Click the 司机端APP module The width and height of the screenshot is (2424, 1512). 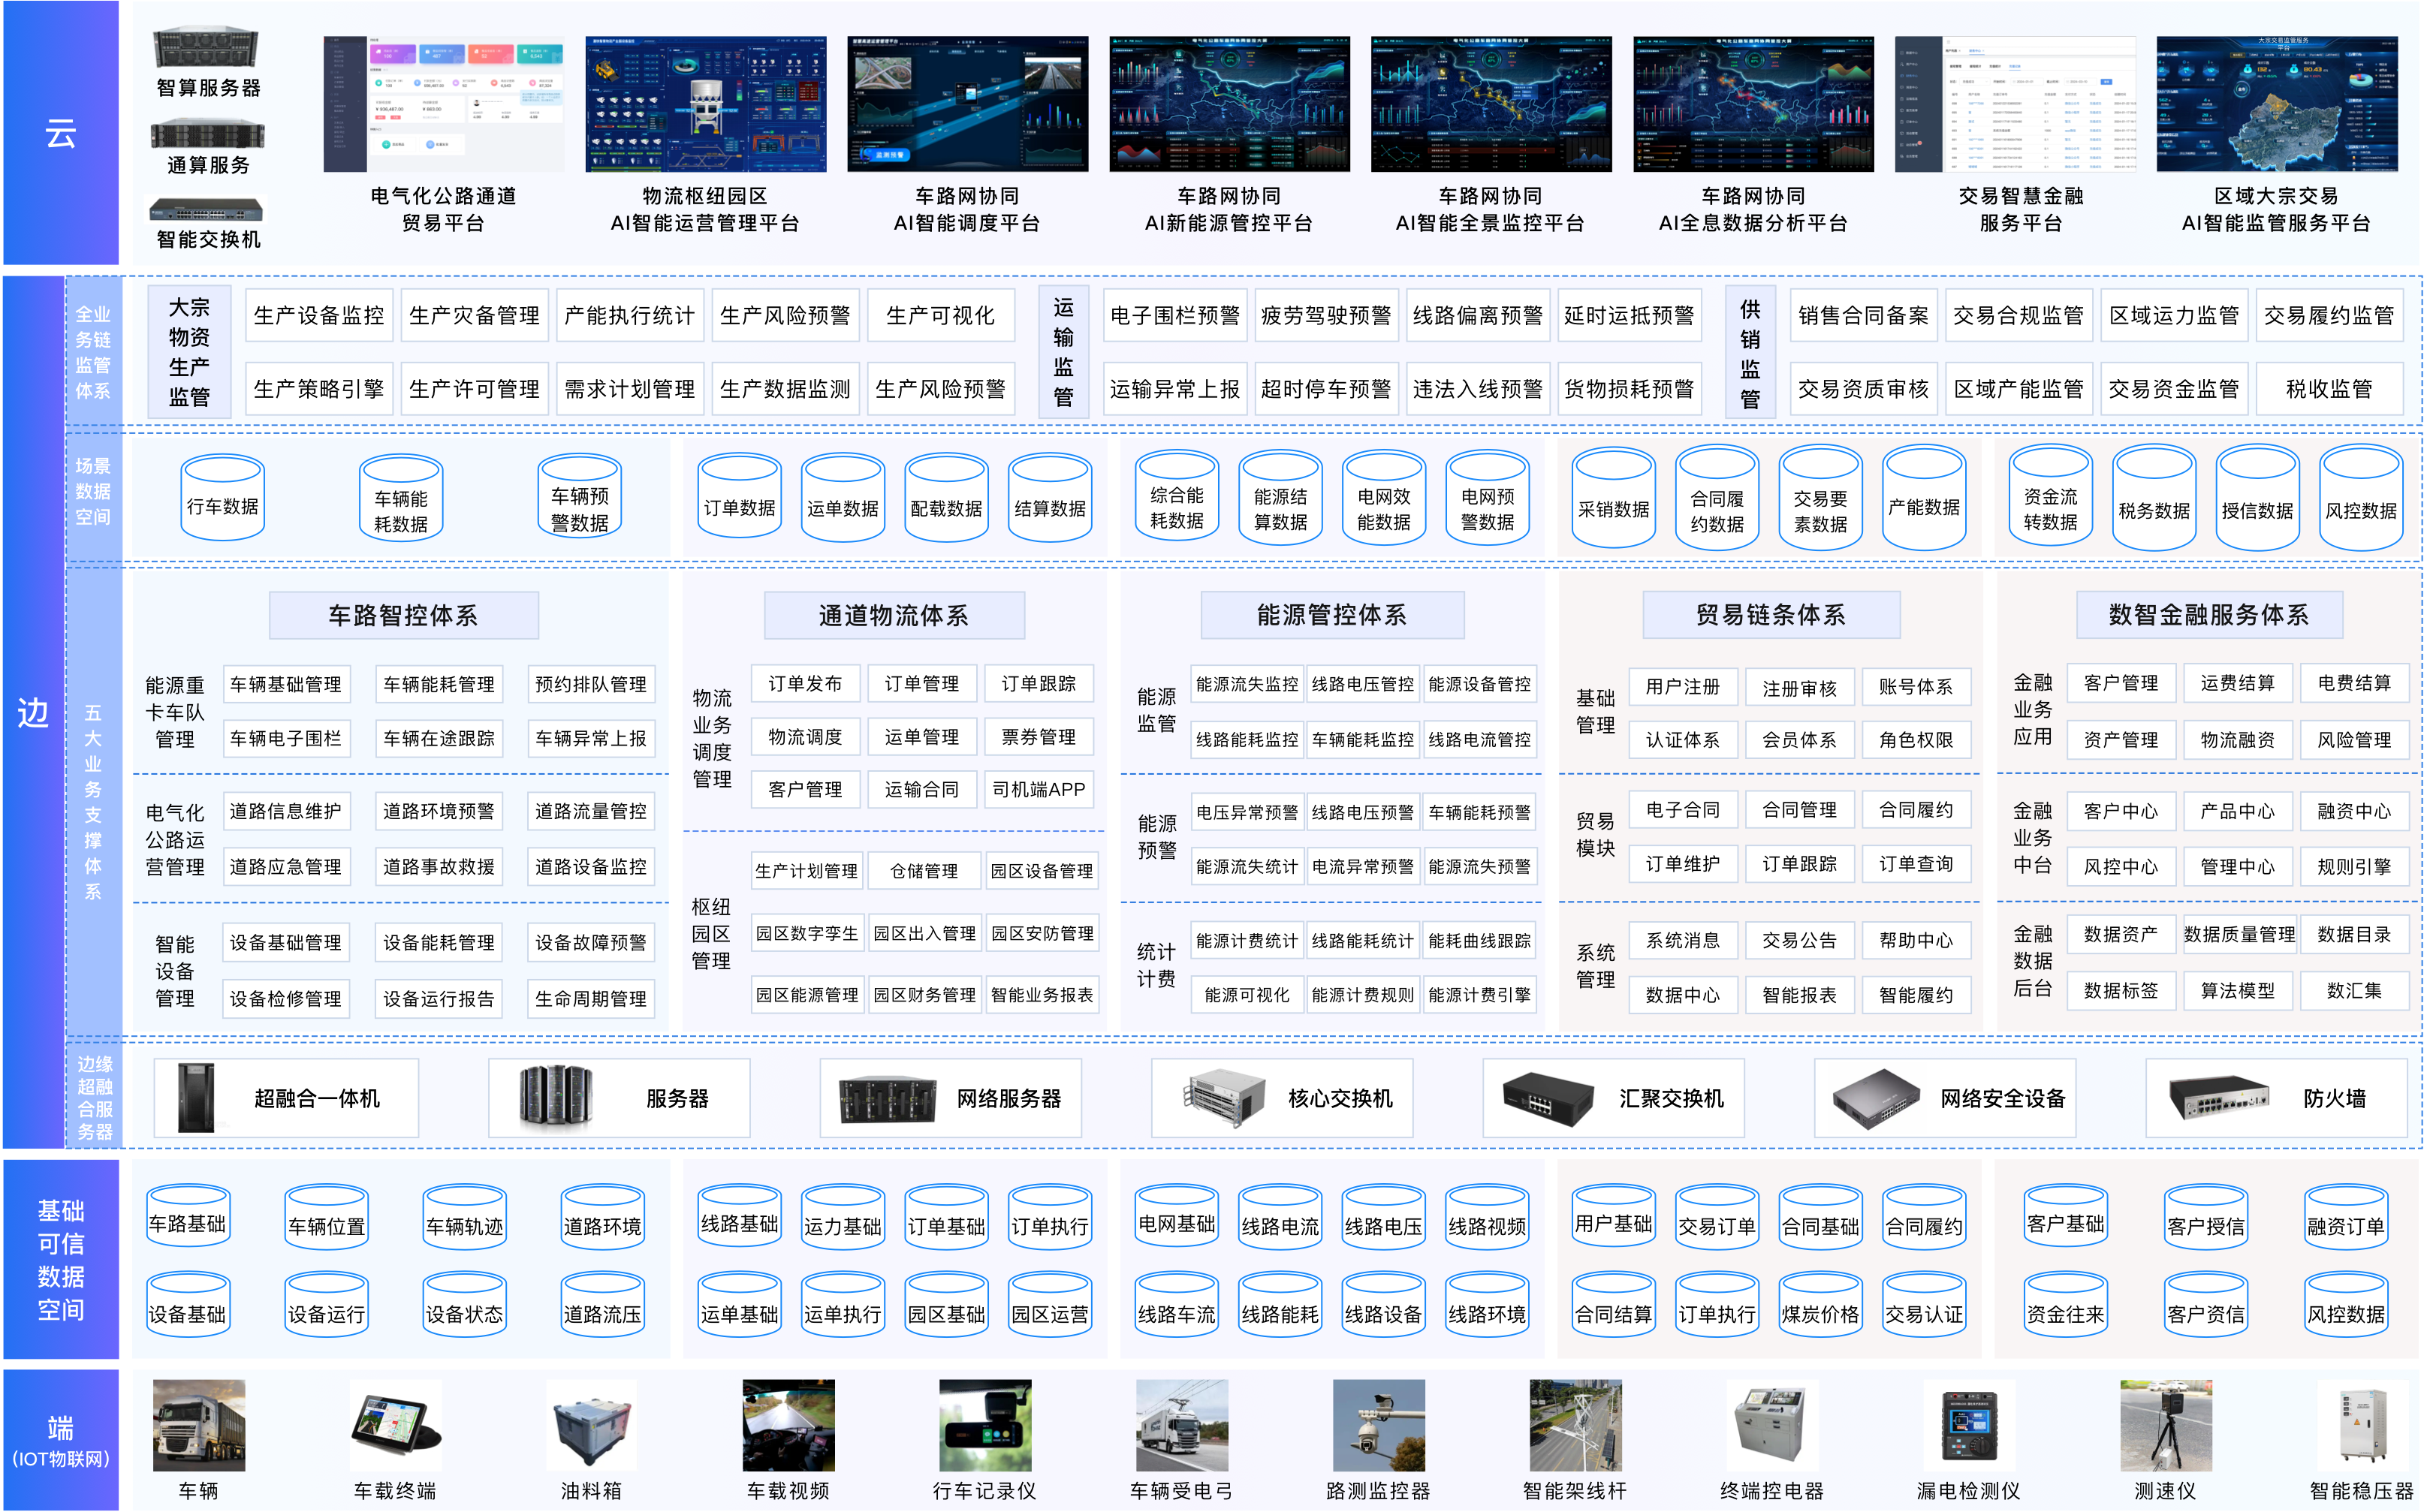point(1038,789)
